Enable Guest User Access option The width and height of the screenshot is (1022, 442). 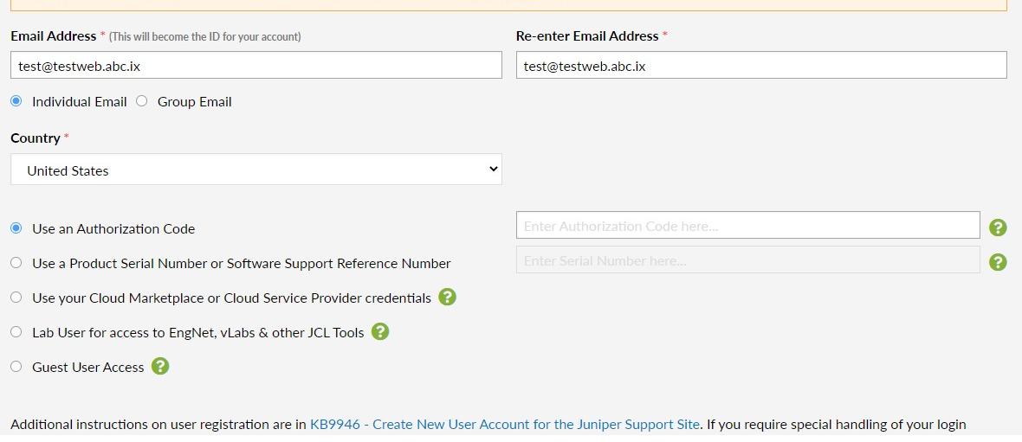16,367
